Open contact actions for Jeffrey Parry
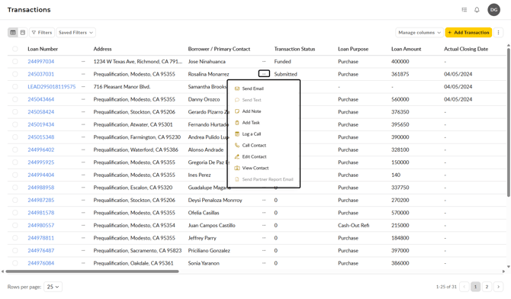The width and height of the screenshot is (511, 299). click(x=264, y=238)
